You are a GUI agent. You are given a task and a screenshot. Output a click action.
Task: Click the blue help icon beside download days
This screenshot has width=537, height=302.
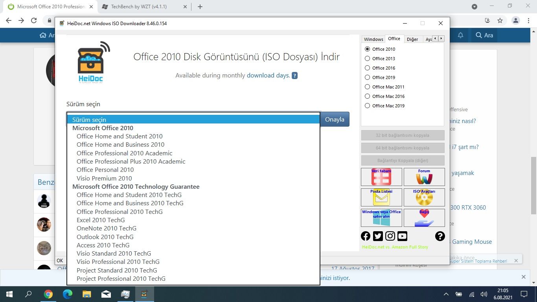(x=294, y=75)
